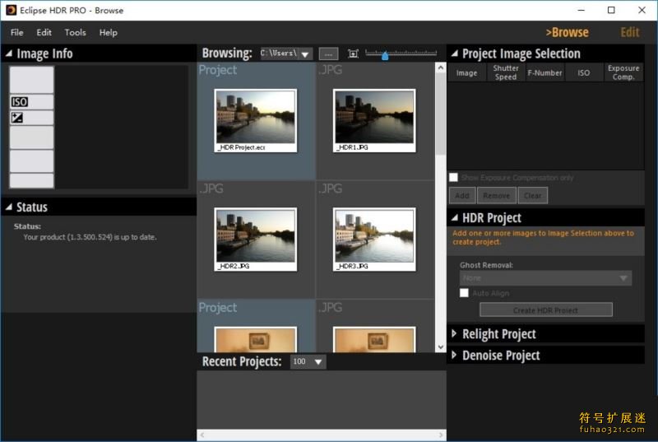Expand the Relight Project section
Image resolution: width=658 pixels, height=442 pixels.
pyautogui.click(x=454, y=334)
